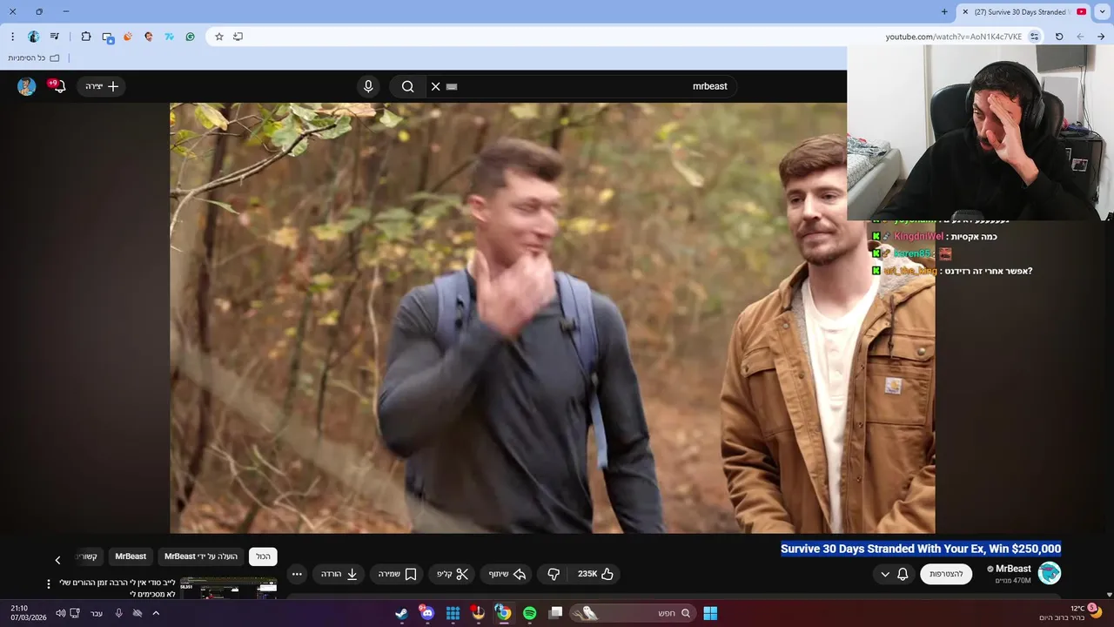Select the Survive 30 Days Stranded tab
1114x627 pixels.
pyautogui.click(x=1024, y=11)
